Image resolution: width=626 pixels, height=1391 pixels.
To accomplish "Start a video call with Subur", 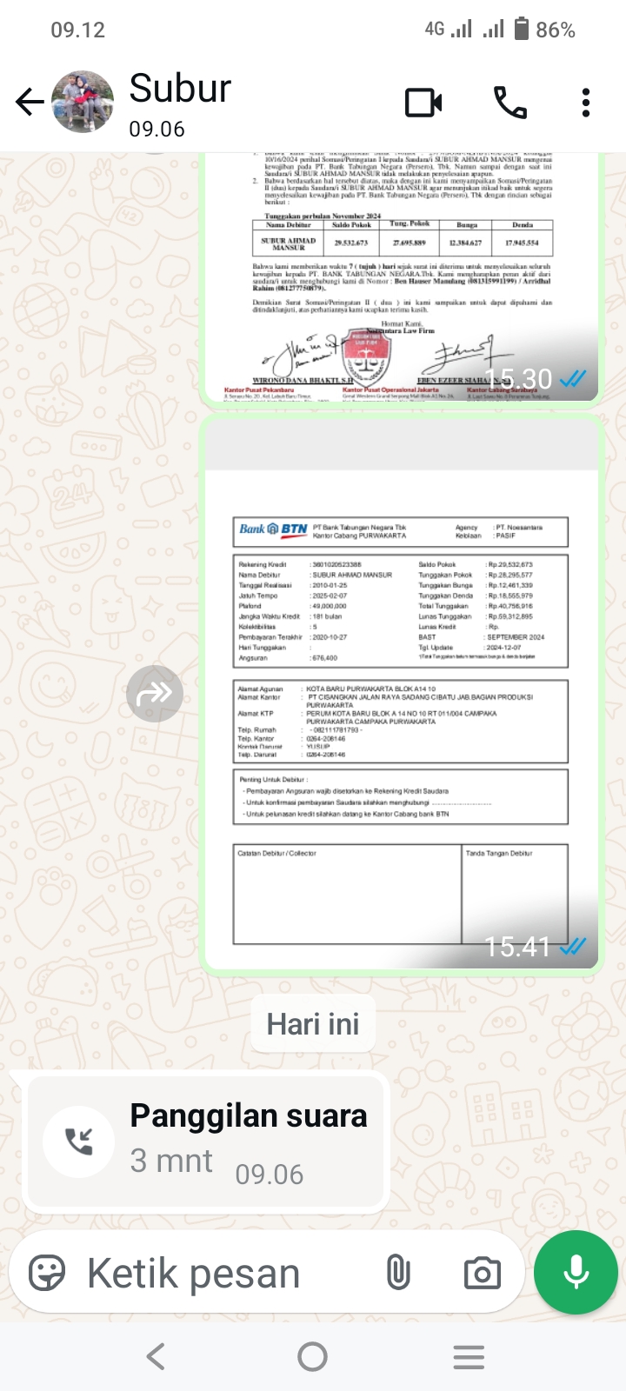I will click(423, 103).
